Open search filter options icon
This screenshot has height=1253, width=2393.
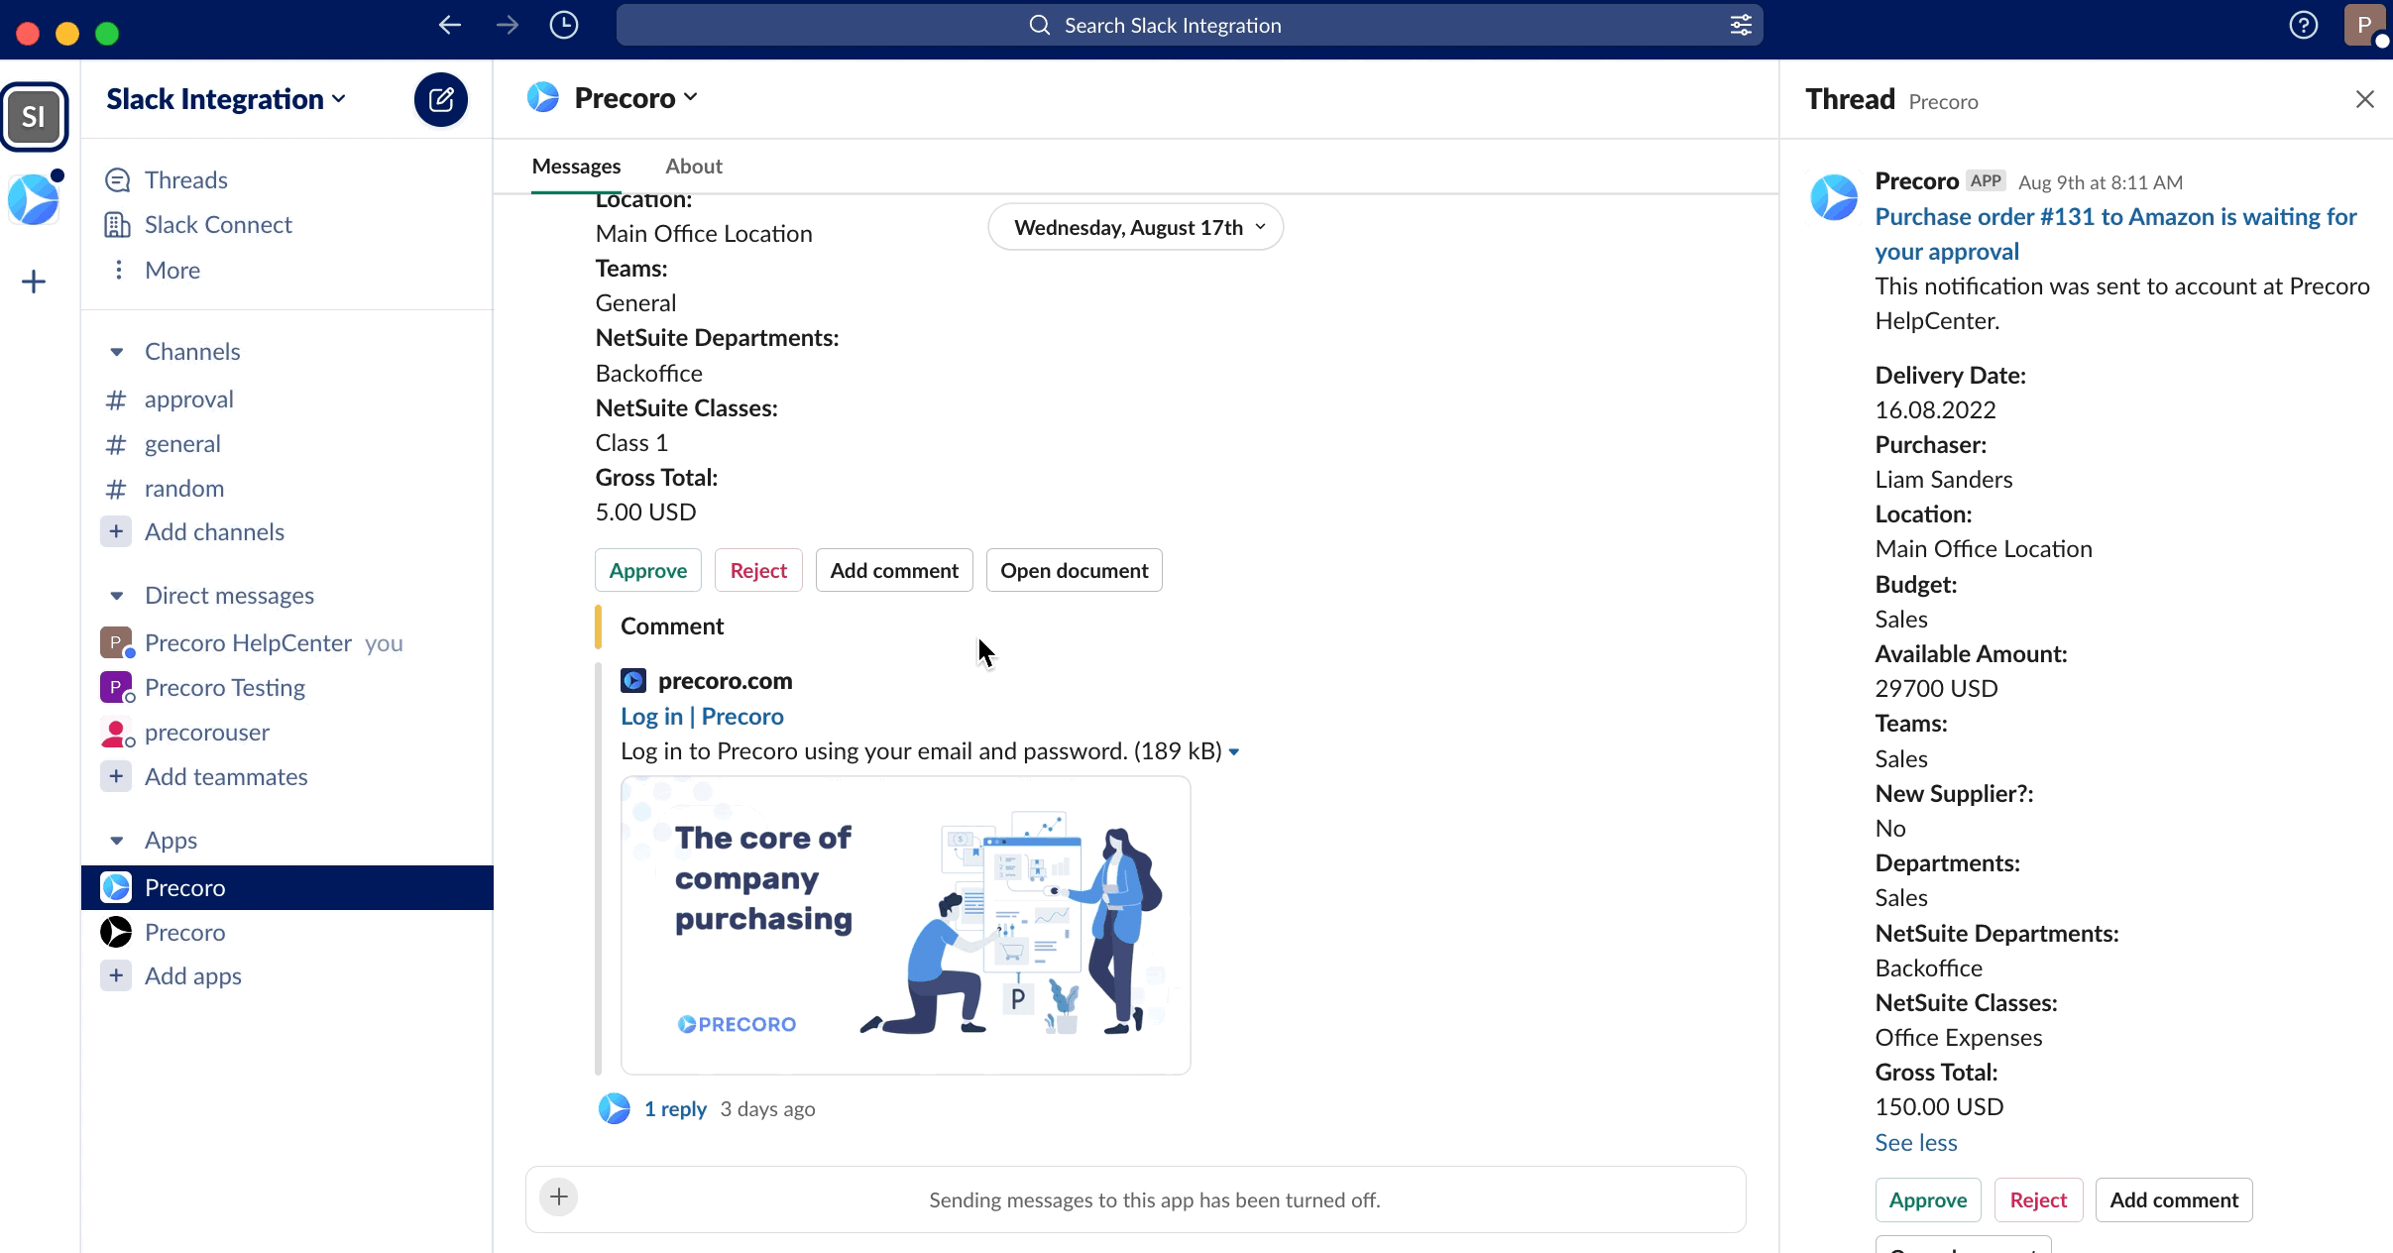click(1741, 26)
